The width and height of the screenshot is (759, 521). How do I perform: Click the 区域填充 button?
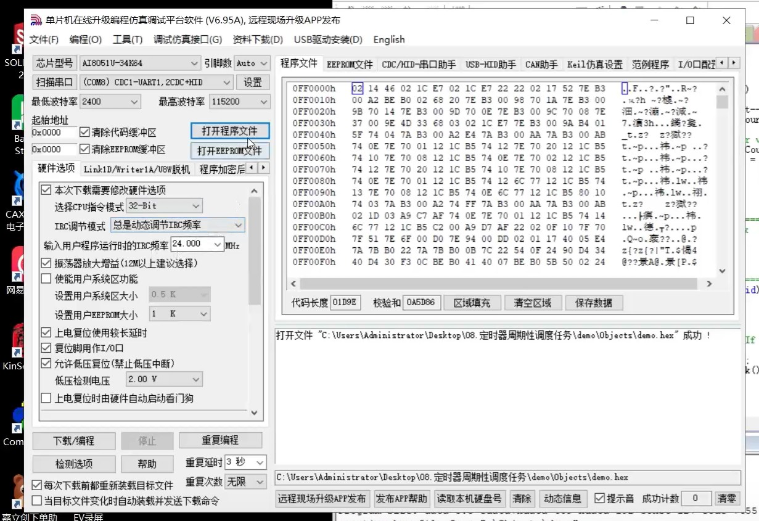pos(472,303)
